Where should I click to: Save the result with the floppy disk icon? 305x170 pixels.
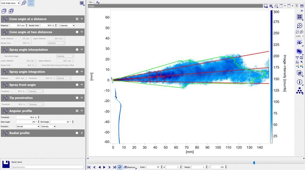point(5,164)
